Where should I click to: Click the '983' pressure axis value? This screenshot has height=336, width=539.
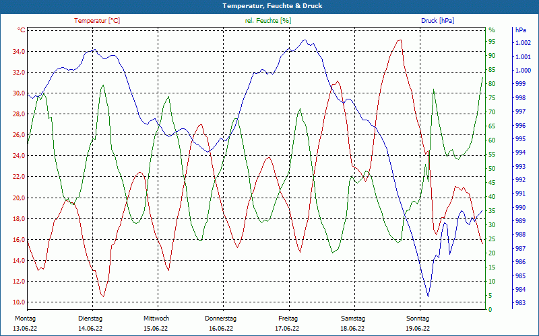tap(520, 303)
